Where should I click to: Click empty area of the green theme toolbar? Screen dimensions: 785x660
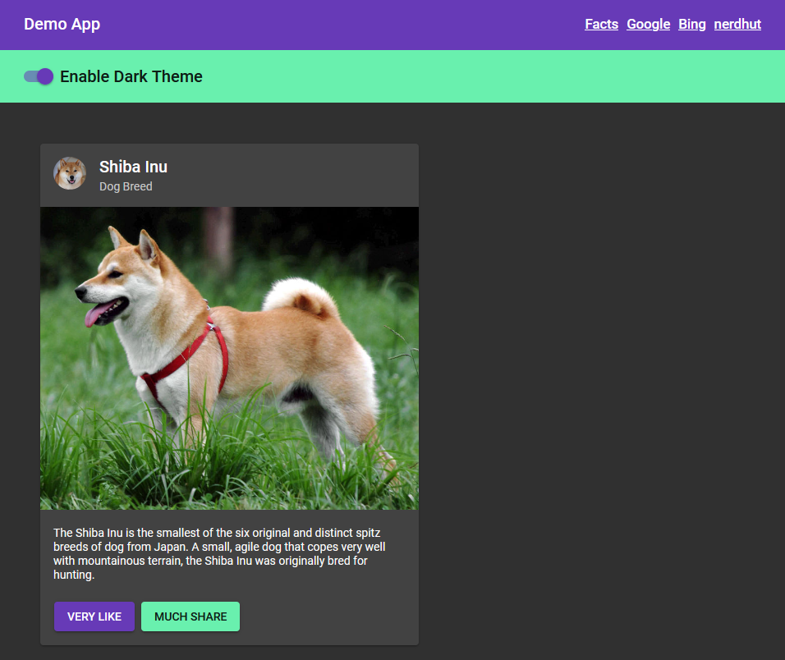point(493,76)
